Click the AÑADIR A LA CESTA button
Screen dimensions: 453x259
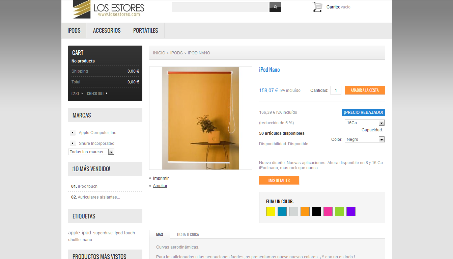(x=365, y=90)
